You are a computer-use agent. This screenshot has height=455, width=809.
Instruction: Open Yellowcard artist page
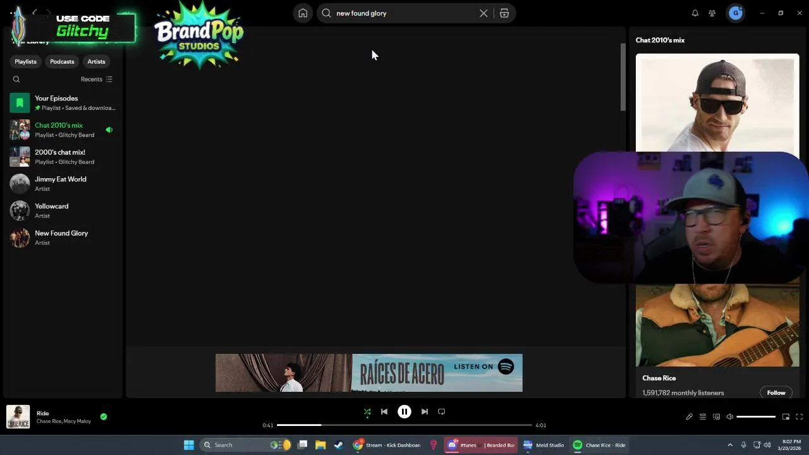pyautogui.click(x=63, y=210)
